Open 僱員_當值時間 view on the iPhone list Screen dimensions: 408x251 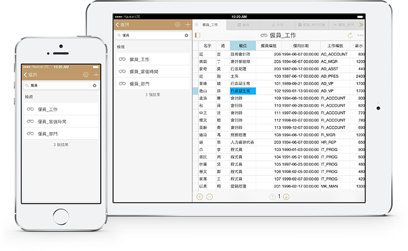click(x=61, y=121)
